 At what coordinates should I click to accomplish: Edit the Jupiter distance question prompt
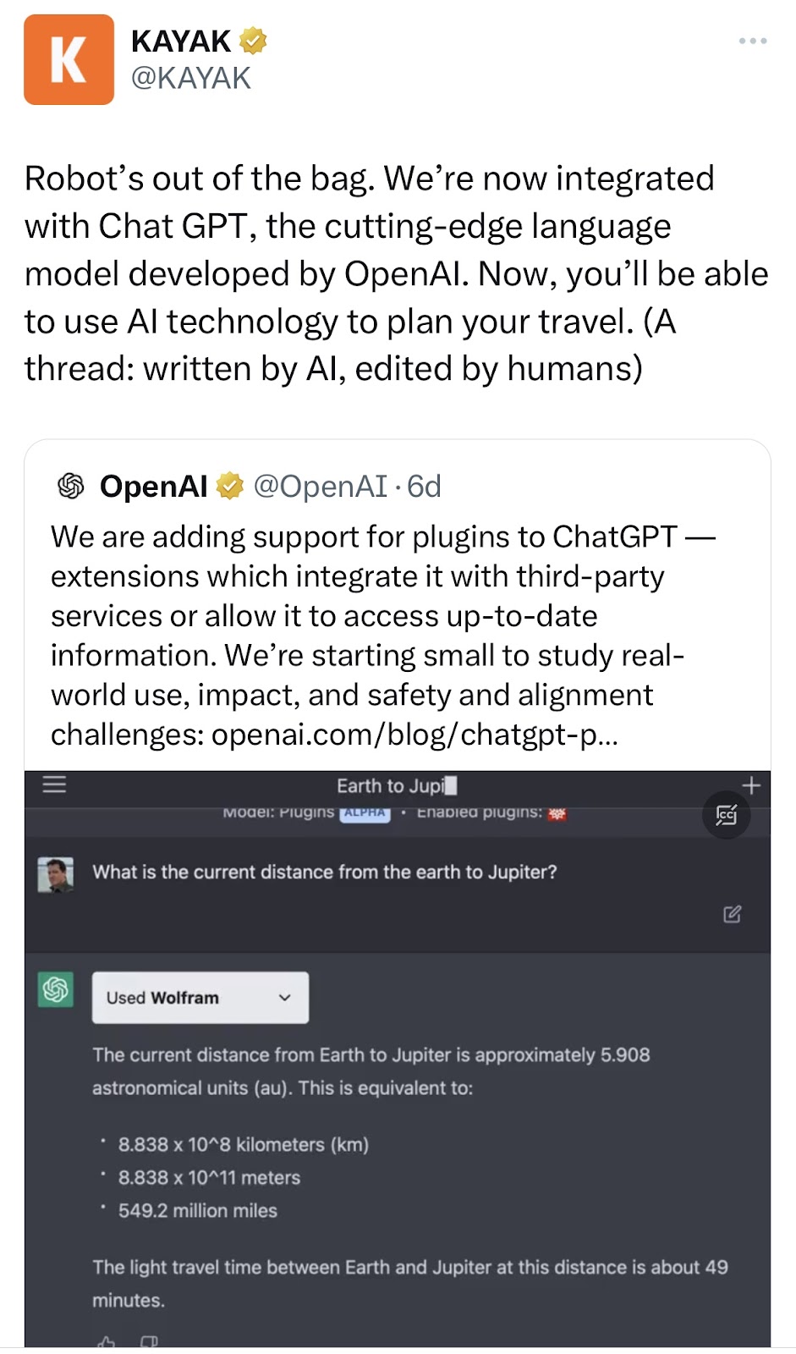coord(732,914)
